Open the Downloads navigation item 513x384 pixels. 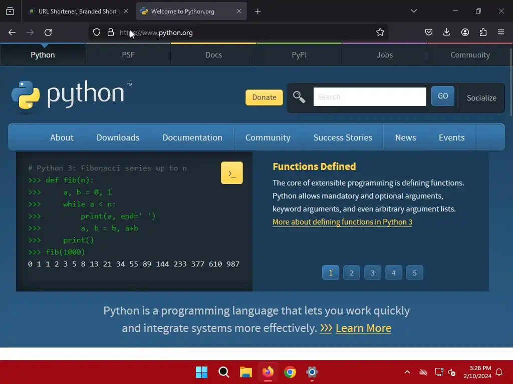[x=118, y=137]
